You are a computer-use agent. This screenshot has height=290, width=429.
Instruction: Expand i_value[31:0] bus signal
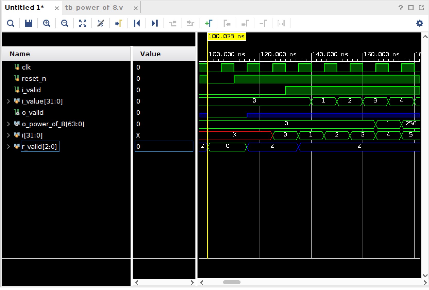[x=8, y=101]
